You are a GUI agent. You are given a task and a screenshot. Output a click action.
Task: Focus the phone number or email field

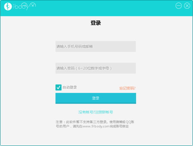(96, 46)
